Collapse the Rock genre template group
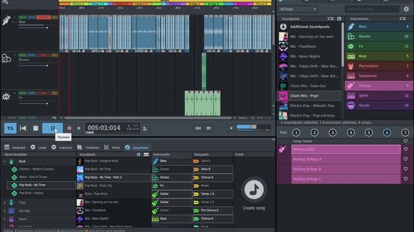Viewport: 414px width, 232px height. (5, 162)
